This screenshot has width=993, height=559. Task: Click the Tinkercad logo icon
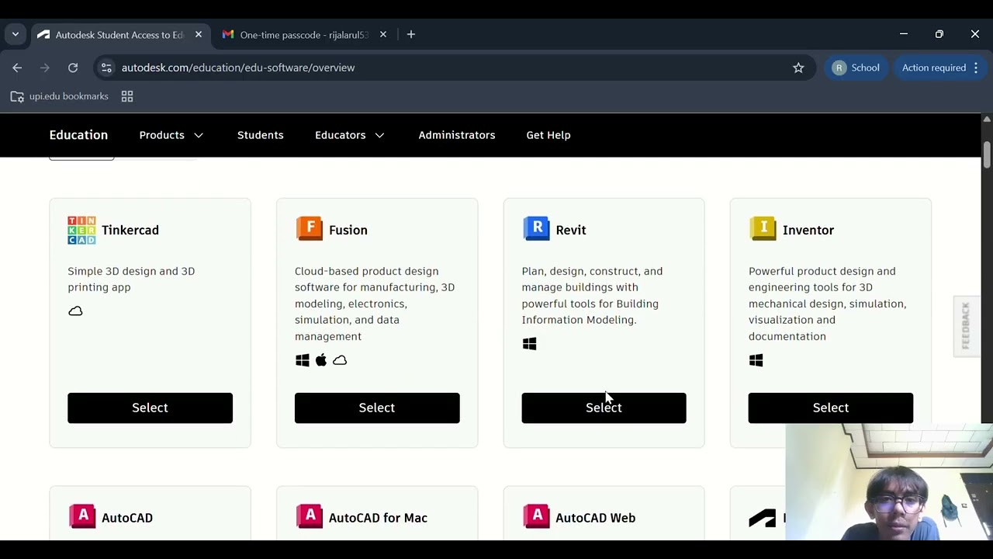(81, 230)
